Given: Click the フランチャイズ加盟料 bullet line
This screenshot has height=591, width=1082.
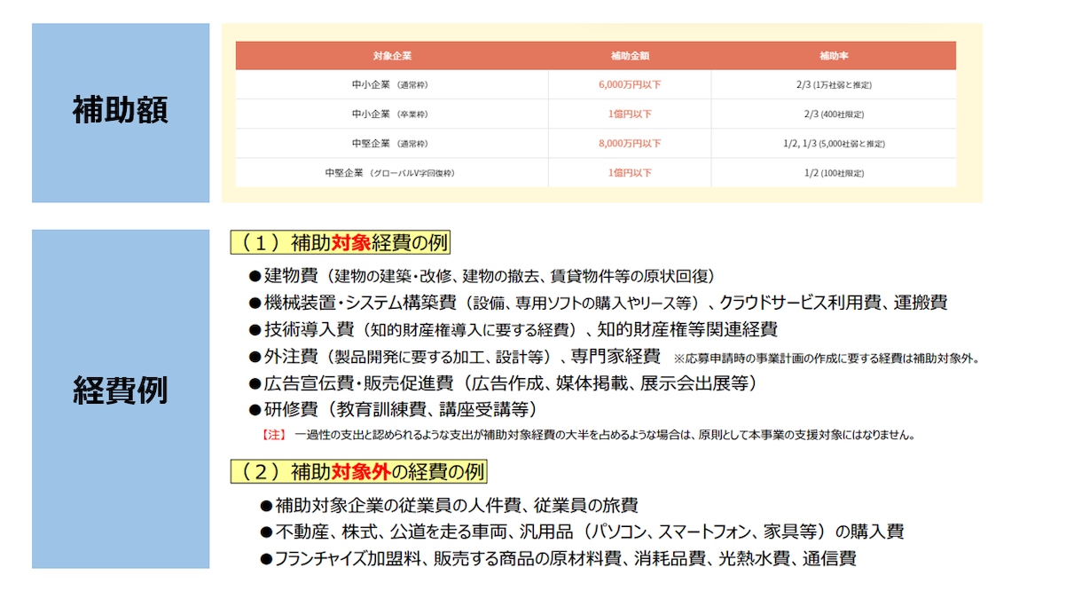Looking at the screenshot, I should [558, 559].
